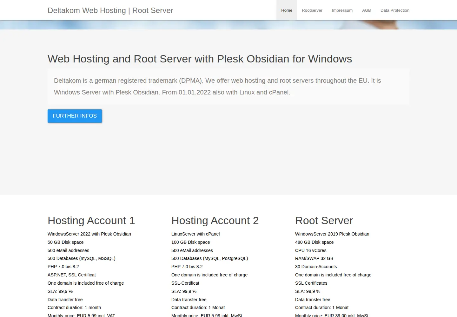Click the 'CPU 16 vCores' line

coord(311,250)
